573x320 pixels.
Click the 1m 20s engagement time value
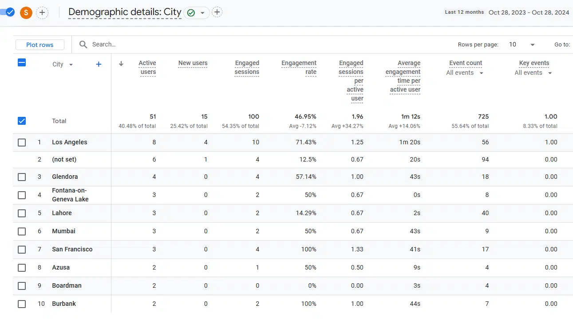[x=411, y=142]
